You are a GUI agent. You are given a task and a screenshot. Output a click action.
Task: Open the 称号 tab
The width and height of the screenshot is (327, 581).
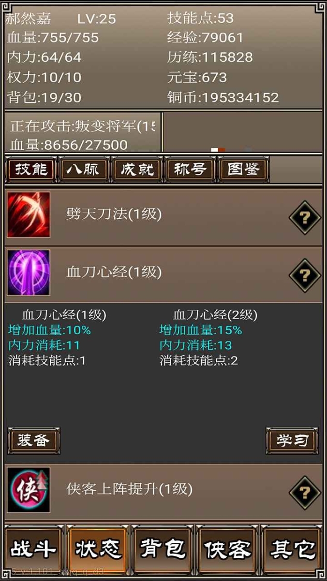click(x=190, y=169)
